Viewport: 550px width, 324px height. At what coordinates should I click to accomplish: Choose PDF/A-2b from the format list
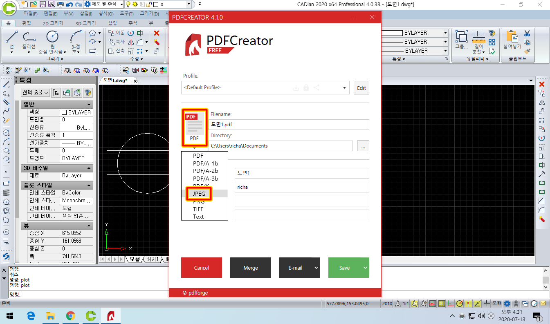(205, 171)
